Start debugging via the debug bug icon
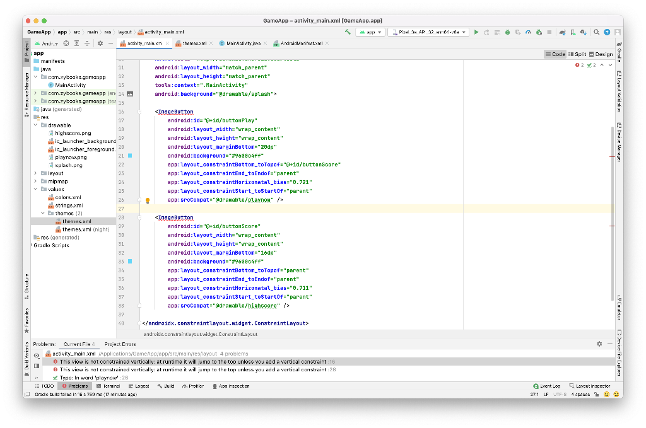The image size is (646, 428). click(x=507, y=31)
